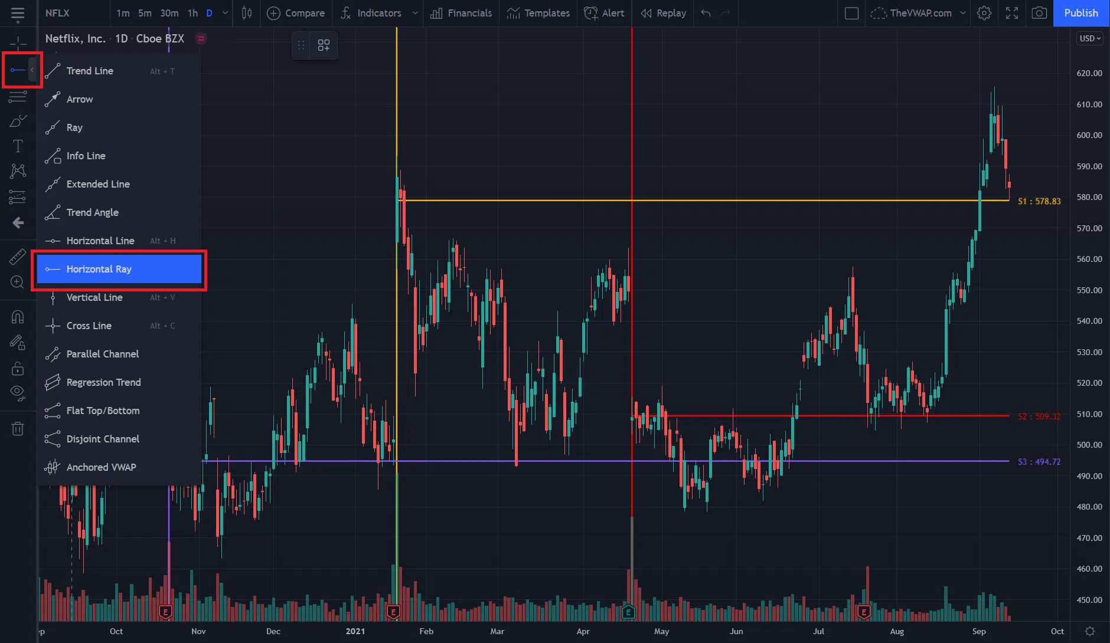Switch to 1h timeframe
This screenshot has width=1110, height=643.
[192, 13]
